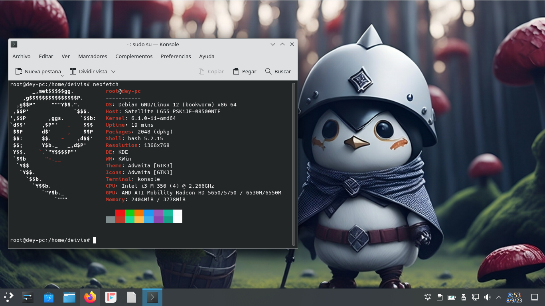This screenshot has height=306, width=545.
Task: Open the blank document icon in the taskbar
Action: (x=132, y=297)
